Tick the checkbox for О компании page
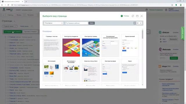Viewport: 186px width, 104px height. (x=8, y=40)
